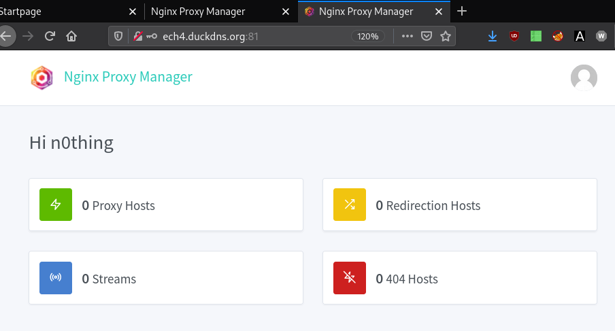Click the saved login key icon
Viewport: 615px width, 331px height.
(x=152, y=37)
